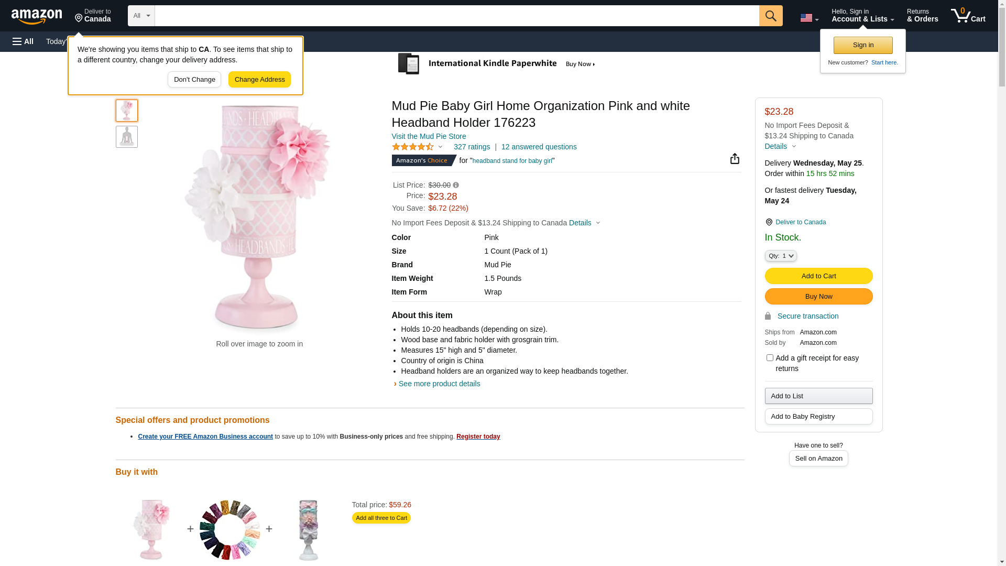This screenshot has width=1006, height=566.
Task: Open the All hamburger menu
Action: [x=23, y=41]
